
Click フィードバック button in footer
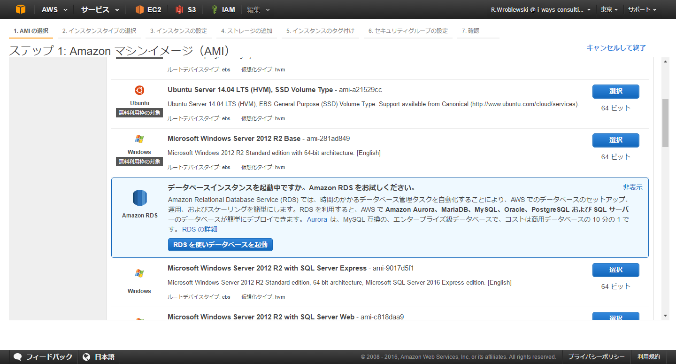pos(43,357)
